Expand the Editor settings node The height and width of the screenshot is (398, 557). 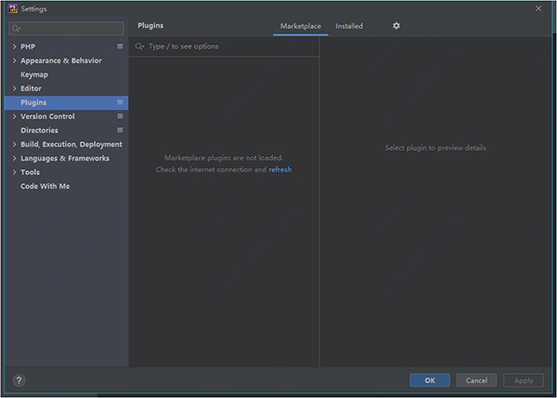pyautogui.click(x=13, y=88)
